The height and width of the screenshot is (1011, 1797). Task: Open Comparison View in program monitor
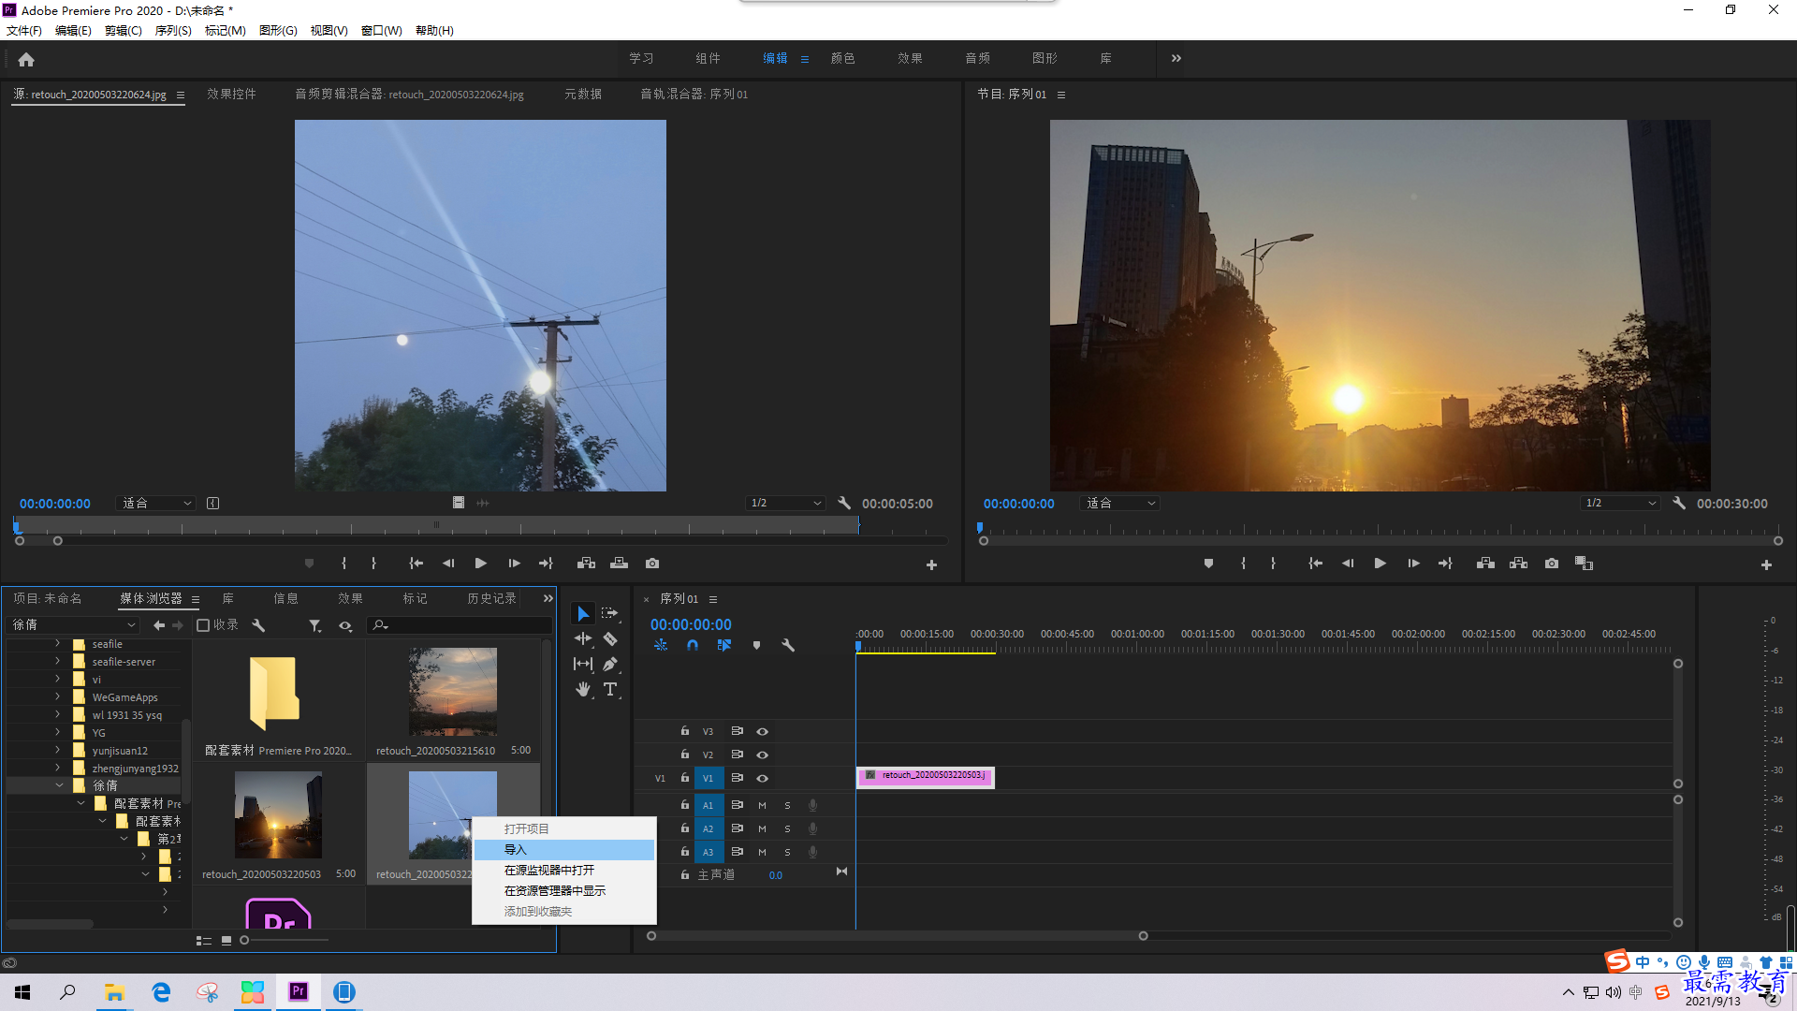[1584, 564]
